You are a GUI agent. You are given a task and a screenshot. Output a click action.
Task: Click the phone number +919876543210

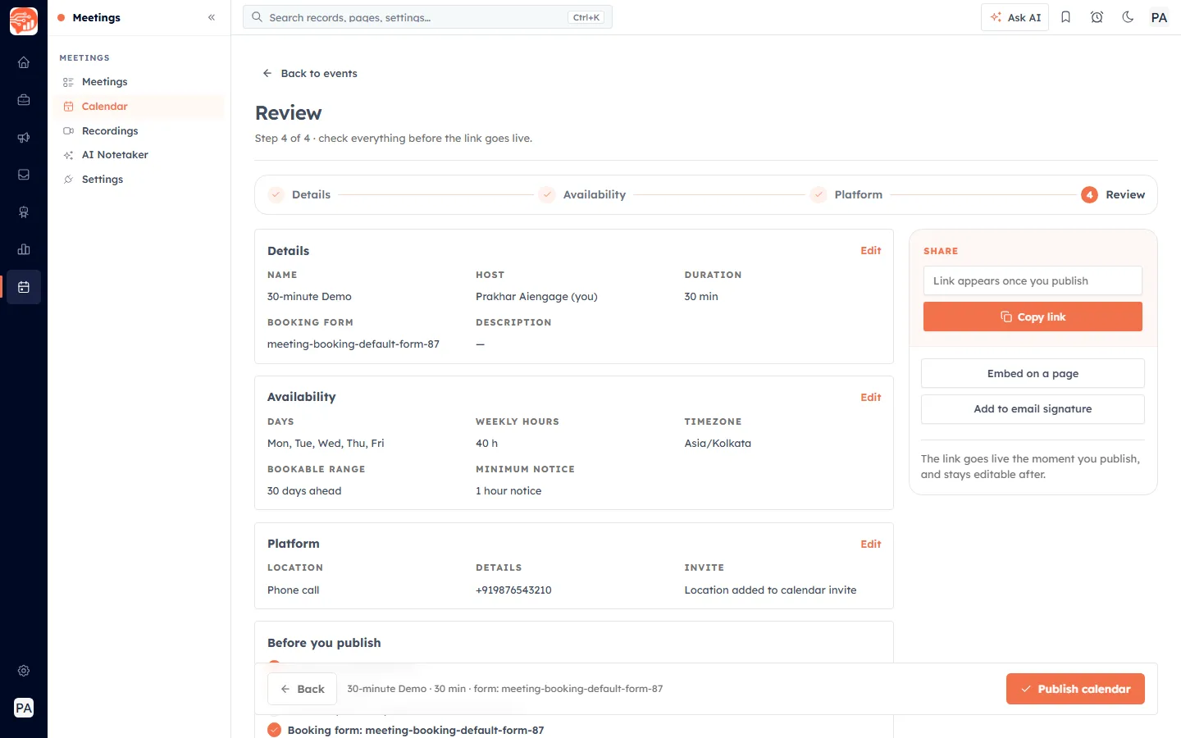[513, 590]
